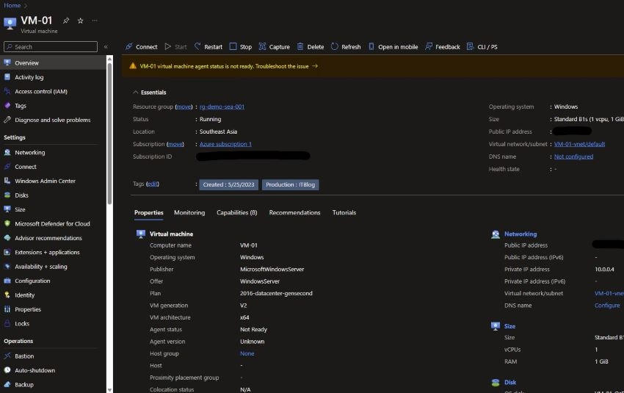This screenshot has height=393, width=624.
Task: Click the DNS name Not configured link
Action: (x=573, y=156)
